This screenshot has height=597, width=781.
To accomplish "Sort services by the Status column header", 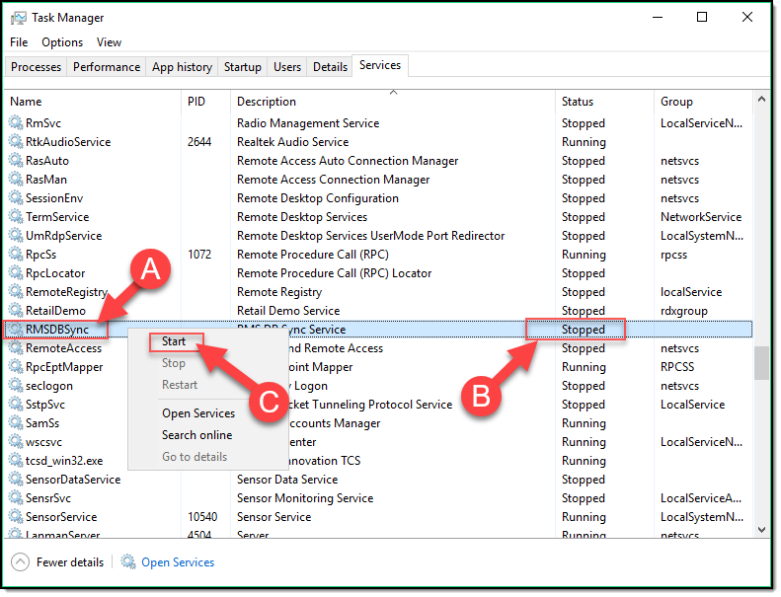I will pos(578,102).
